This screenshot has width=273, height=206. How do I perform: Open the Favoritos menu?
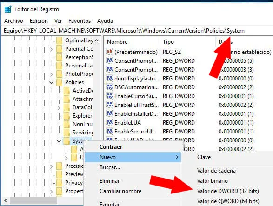point(80,21)
